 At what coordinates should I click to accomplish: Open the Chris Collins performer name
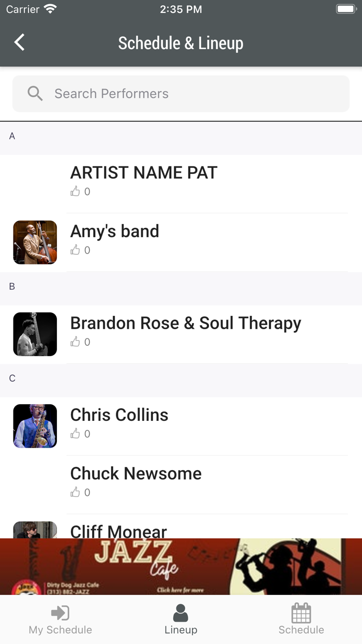point(119,415)
